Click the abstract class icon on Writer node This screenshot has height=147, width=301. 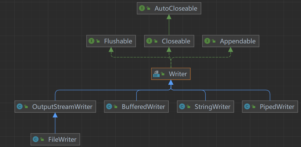point(156,74)
